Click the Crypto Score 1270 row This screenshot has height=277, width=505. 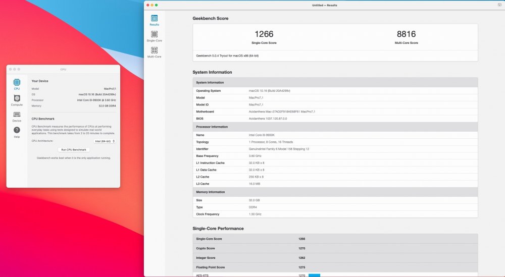tap(335, 248)
